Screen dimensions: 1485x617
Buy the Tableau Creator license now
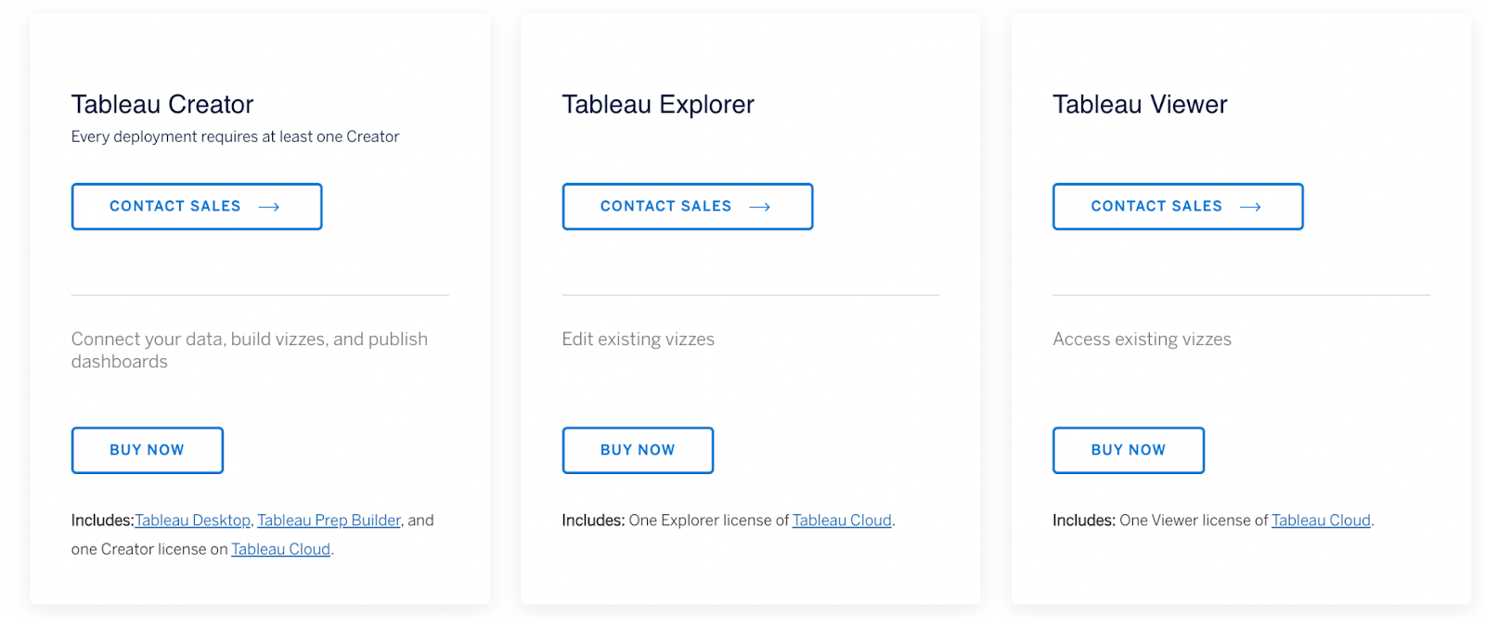(148, 450)
